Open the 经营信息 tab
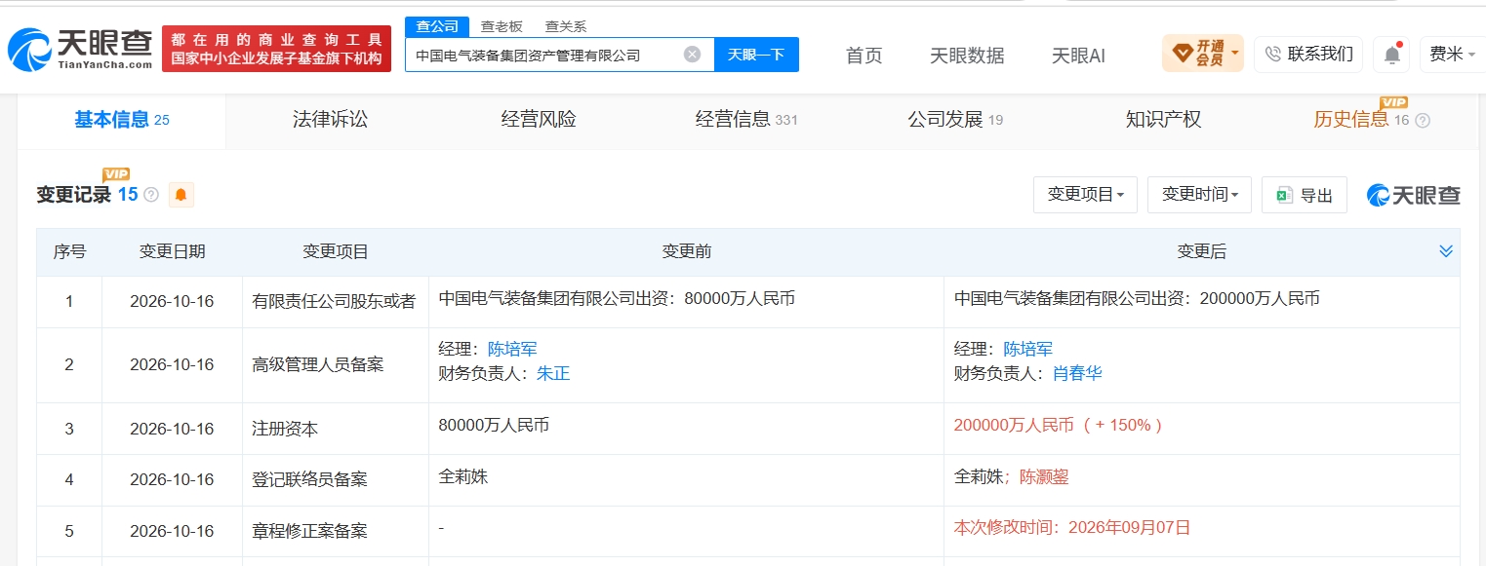 click(x=746, y=120)
